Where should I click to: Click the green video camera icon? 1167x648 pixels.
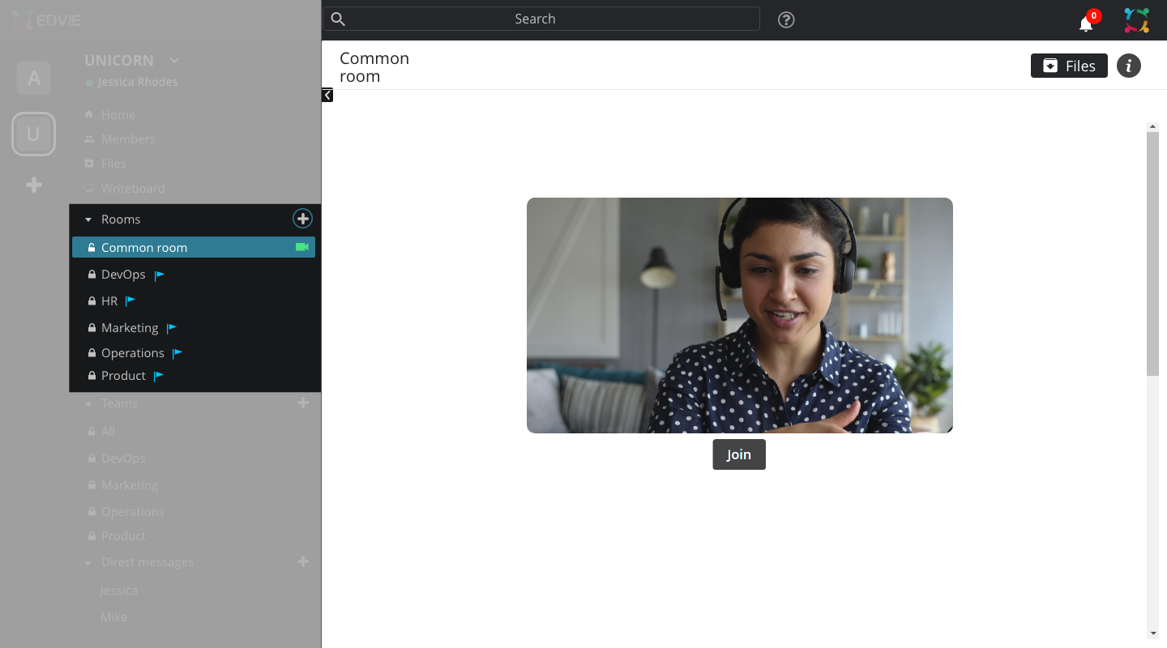[302, 247]
